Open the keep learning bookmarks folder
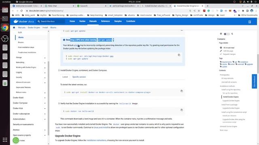Image resolution: width=259 pixels, height=145 pixels. 95,15
